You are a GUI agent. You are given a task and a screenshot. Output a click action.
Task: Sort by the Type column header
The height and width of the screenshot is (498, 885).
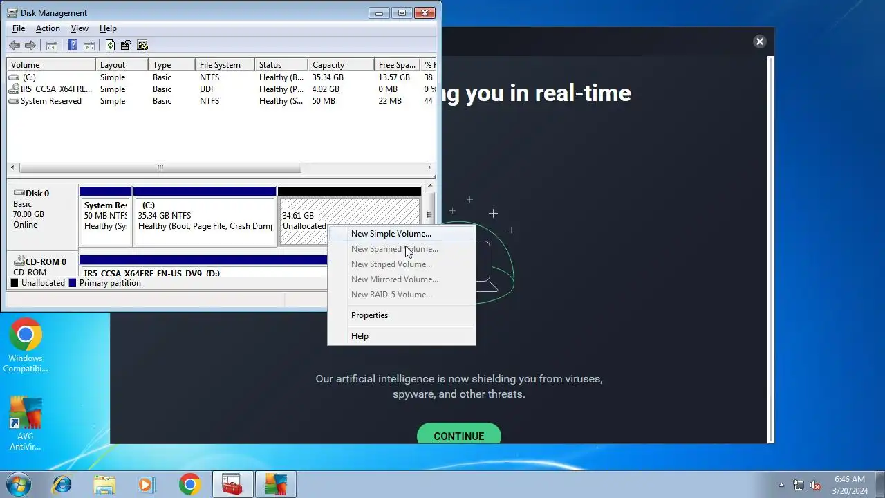(171, 65)
